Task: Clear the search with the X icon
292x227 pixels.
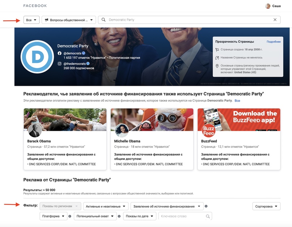Action: [275, 20]
